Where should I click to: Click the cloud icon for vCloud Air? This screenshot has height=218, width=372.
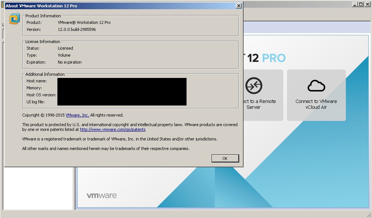tap(316, 86)
